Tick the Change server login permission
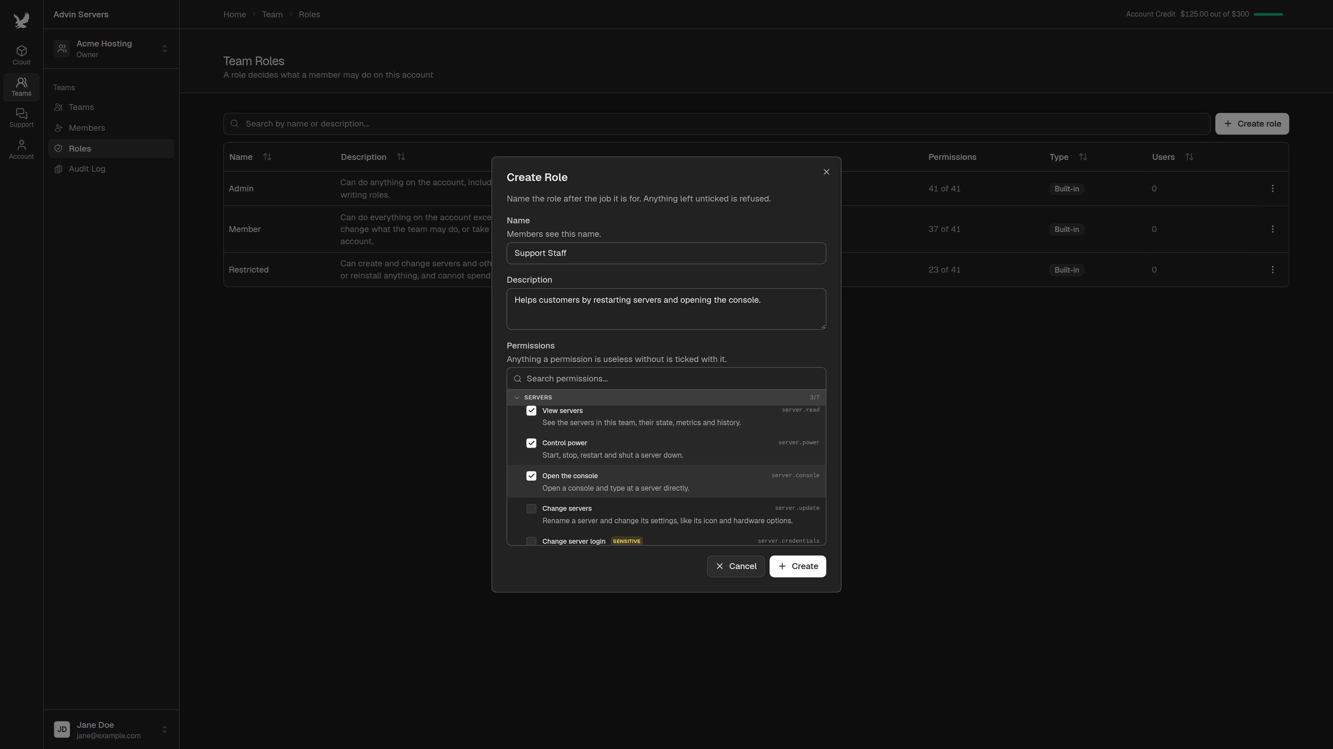Viewport: 1333px width, 749px height. 531,541
